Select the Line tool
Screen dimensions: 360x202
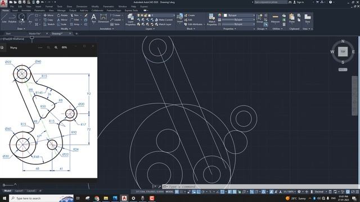click(4, 18)
